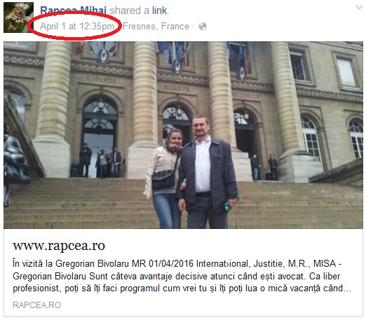366x320 pixels.
Task: Click the people standing by left doorway
Action: (100, 160)
